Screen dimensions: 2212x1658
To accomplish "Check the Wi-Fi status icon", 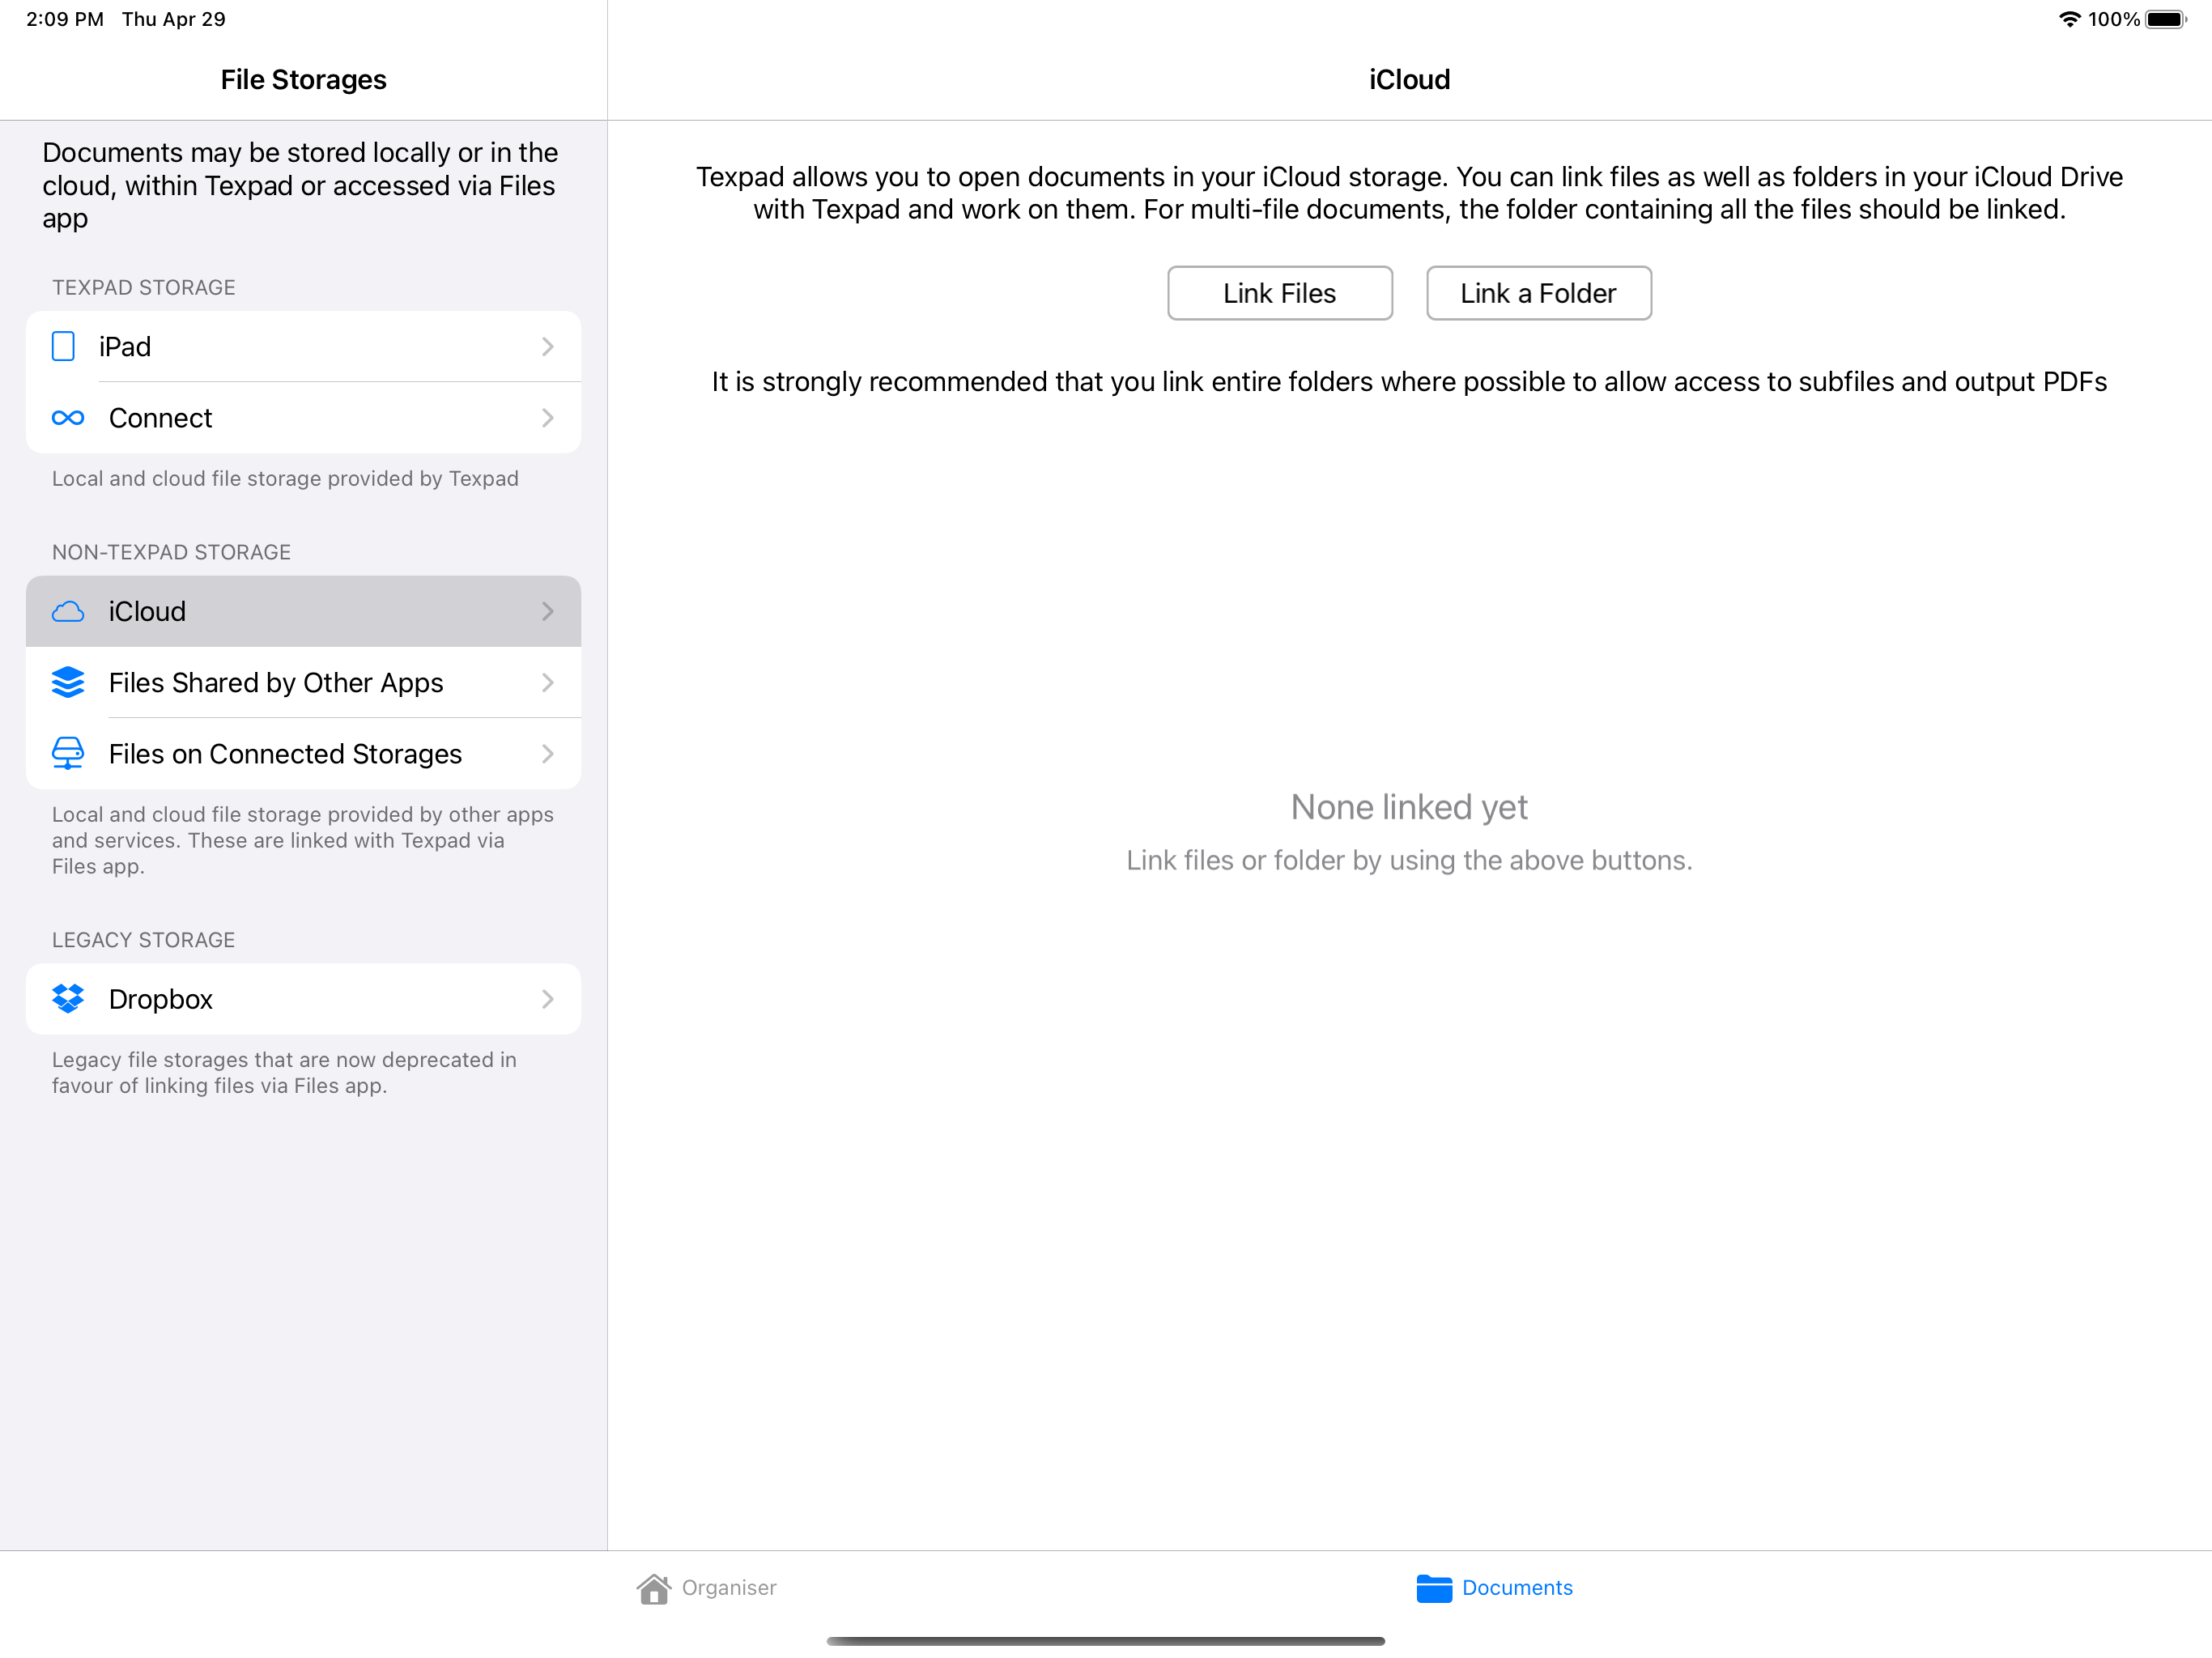I will [2069, 19].
